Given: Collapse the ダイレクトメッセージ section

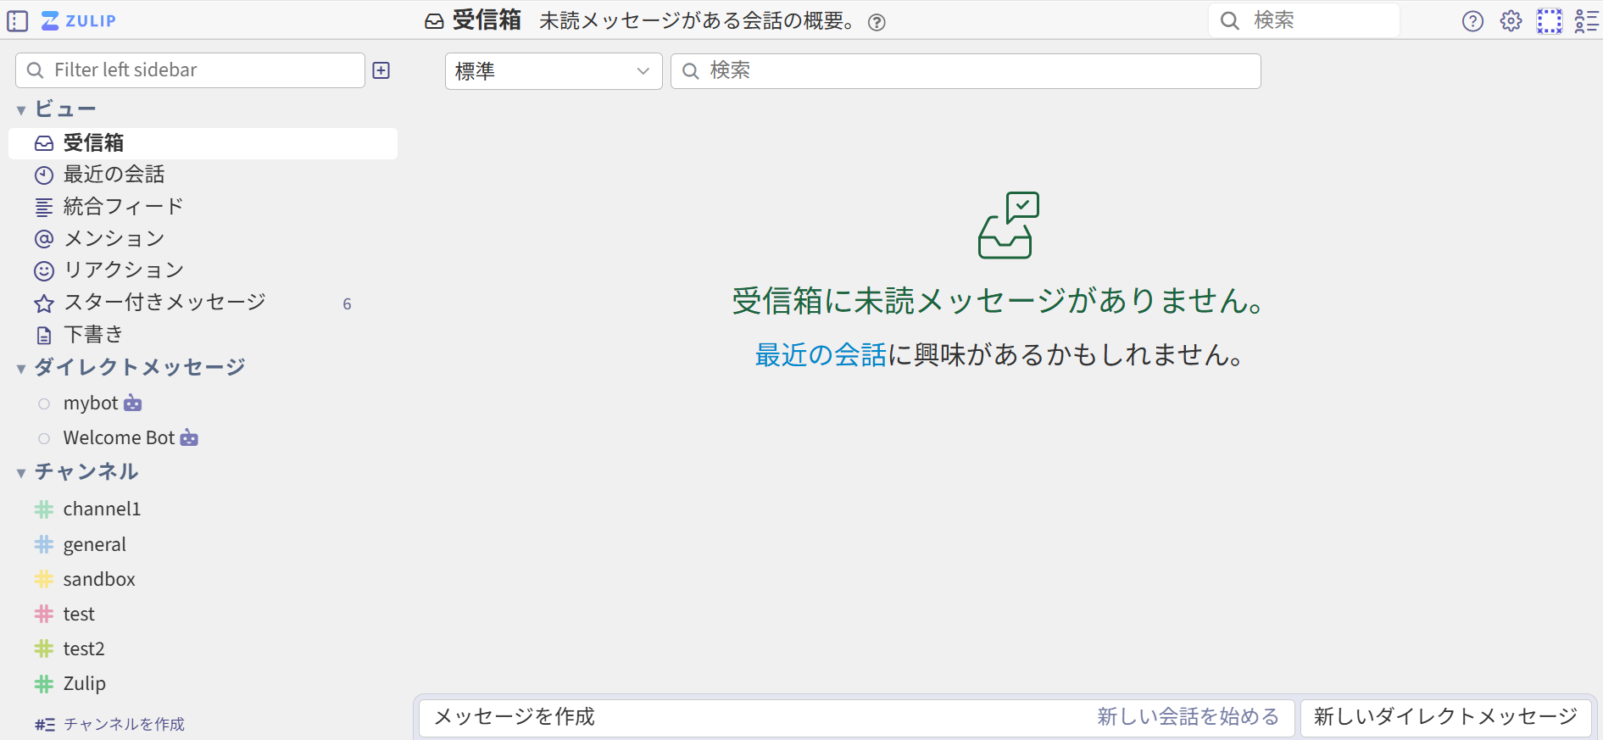Looking at the screenshot, I should (21, 369).
